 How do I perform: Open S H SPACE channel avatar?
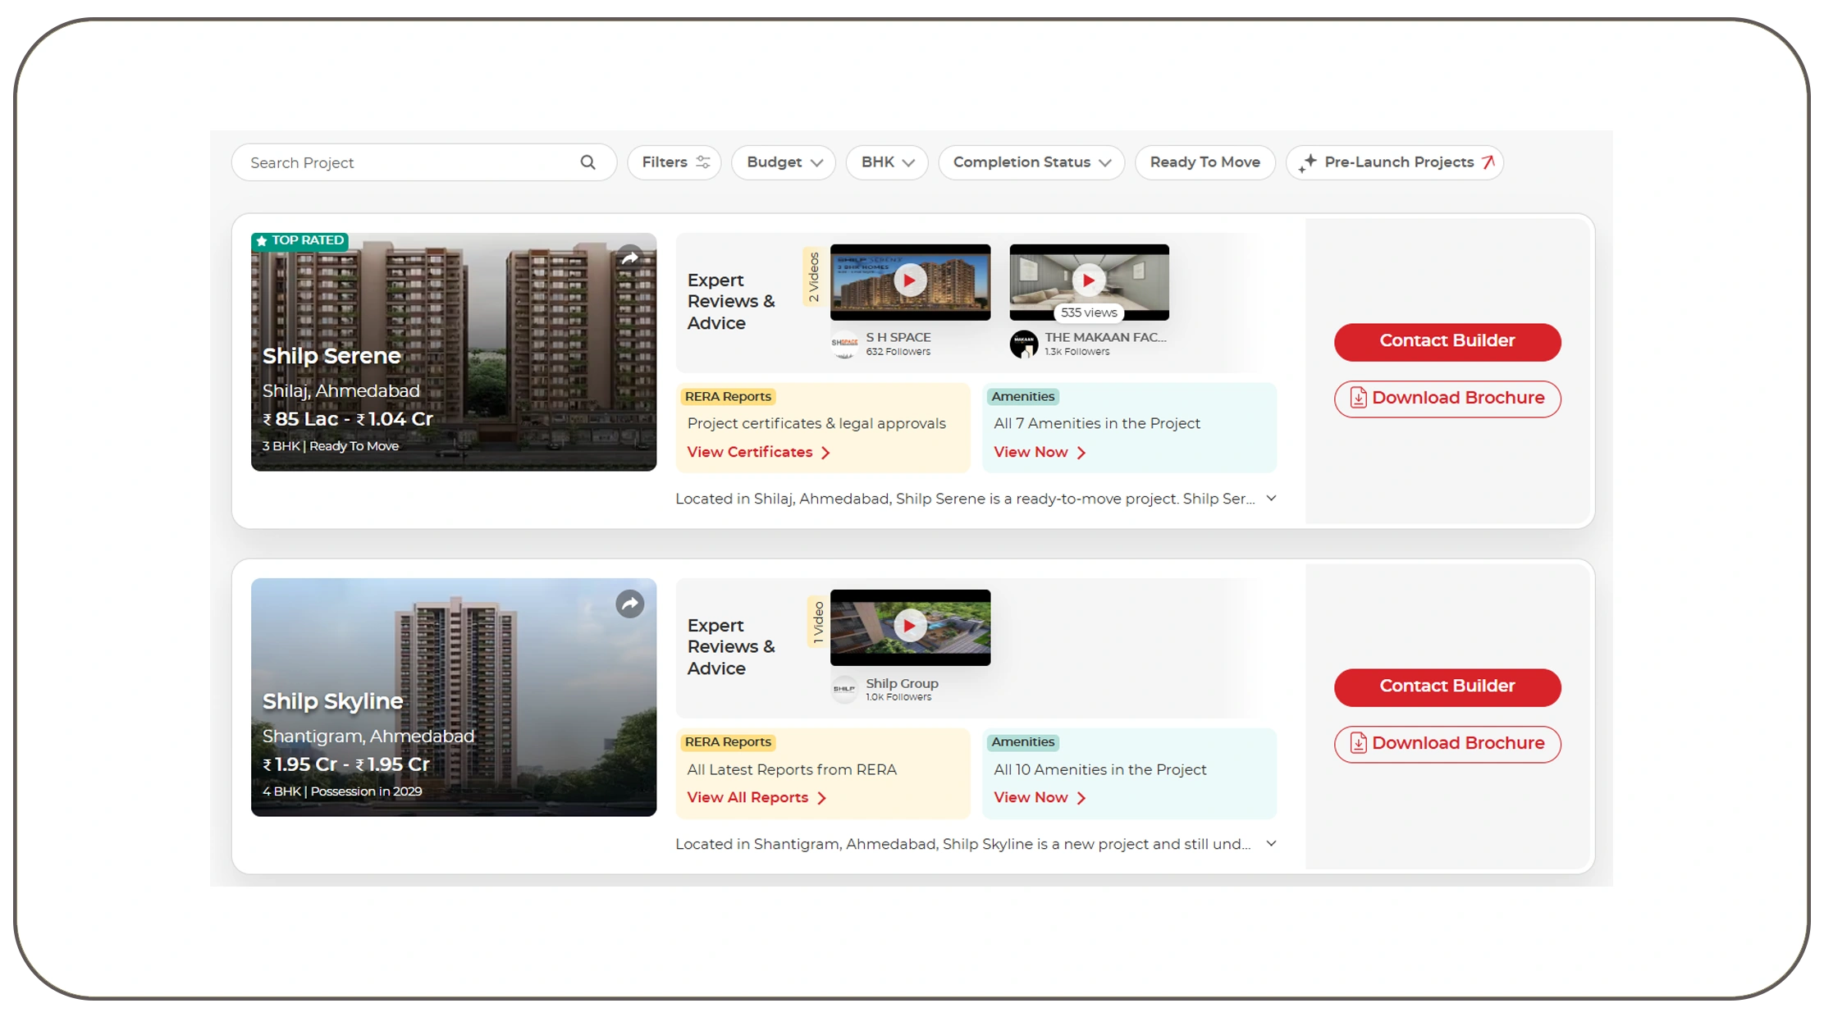coord(844,344)
